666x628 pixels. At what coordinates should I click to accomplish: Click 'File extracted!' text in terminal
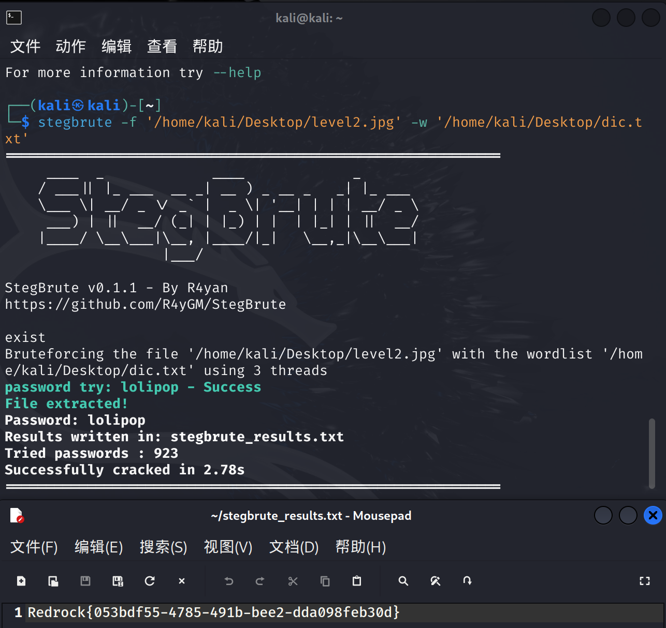coord(66,403)
